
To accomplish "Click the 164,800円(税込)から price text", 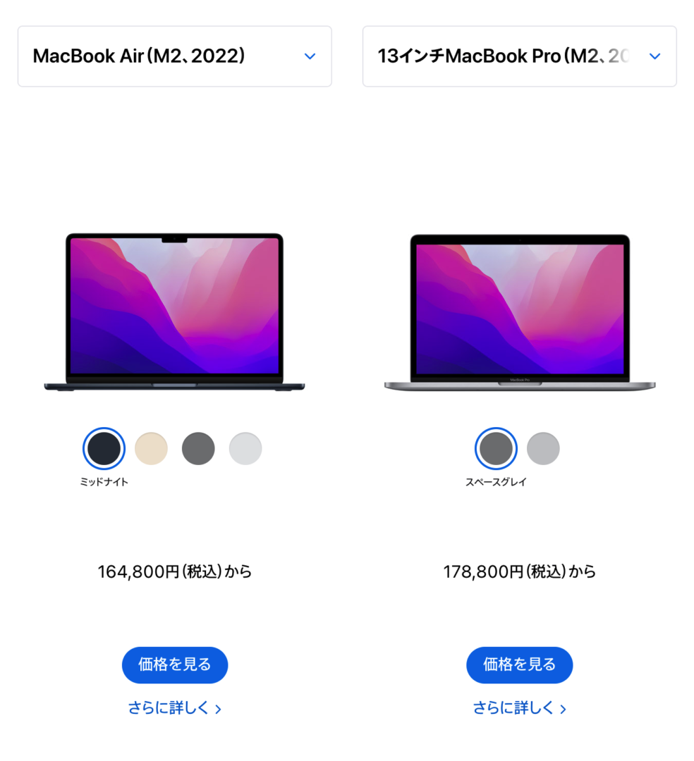I will click(175, 571).
